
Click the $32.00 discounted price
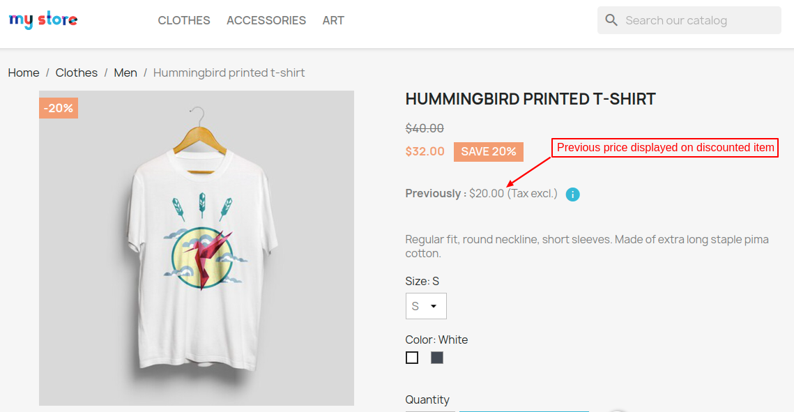[x=425, y=151]
